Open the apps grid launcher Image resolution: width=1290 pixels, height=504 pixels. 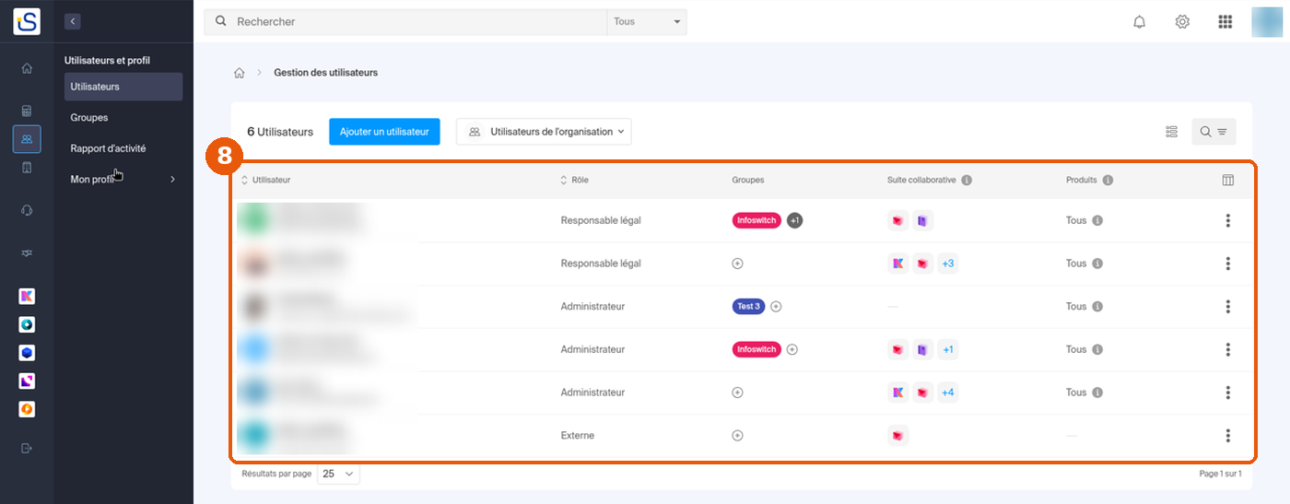tap(1225, 21)
